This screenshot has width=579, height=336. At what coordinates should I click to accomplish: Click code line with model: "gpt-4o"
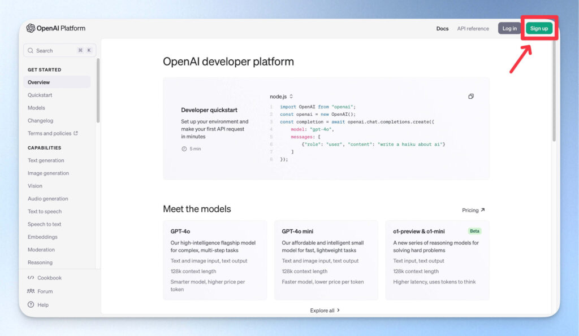312,129
